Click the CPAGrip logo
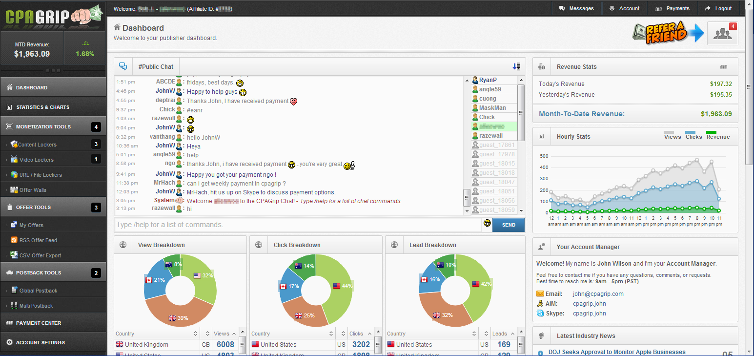 click(53, 16)
